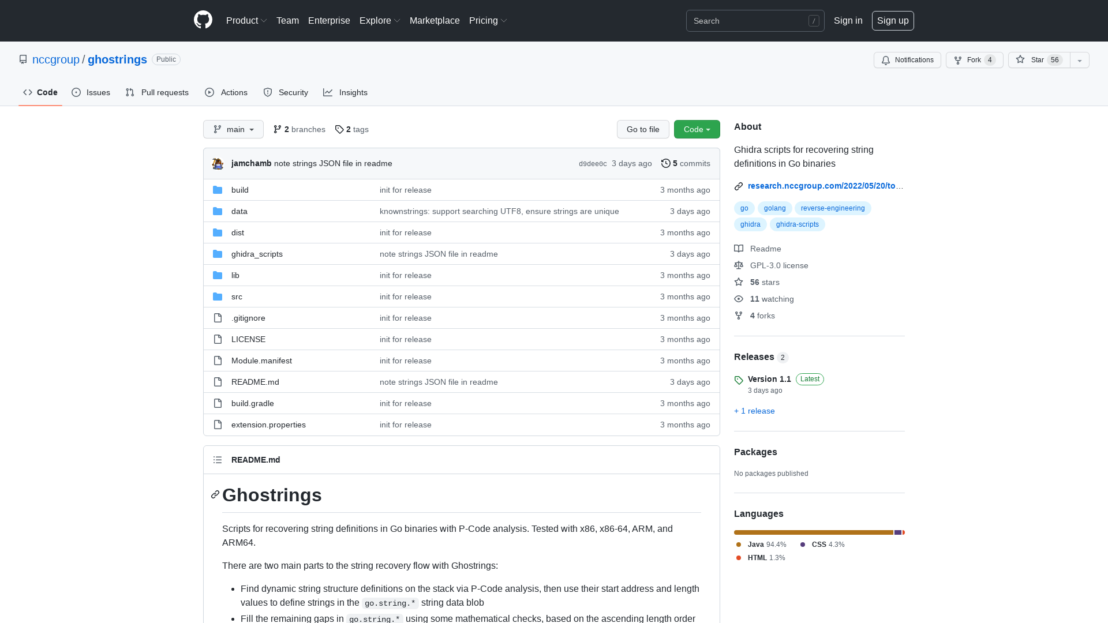The image size is (1108, 623).
Task: Open the Actions tab
Action: 226,92
